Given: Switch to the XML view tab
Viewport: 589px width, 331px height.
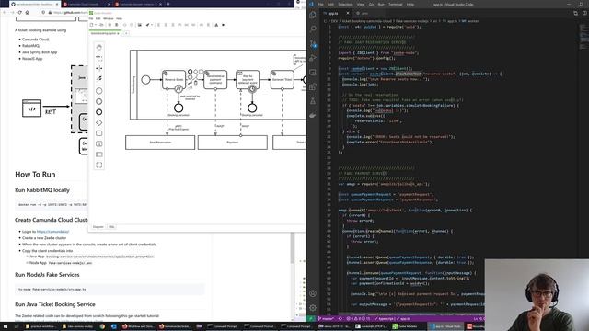Looking at the screenshot, I should 111,227.
